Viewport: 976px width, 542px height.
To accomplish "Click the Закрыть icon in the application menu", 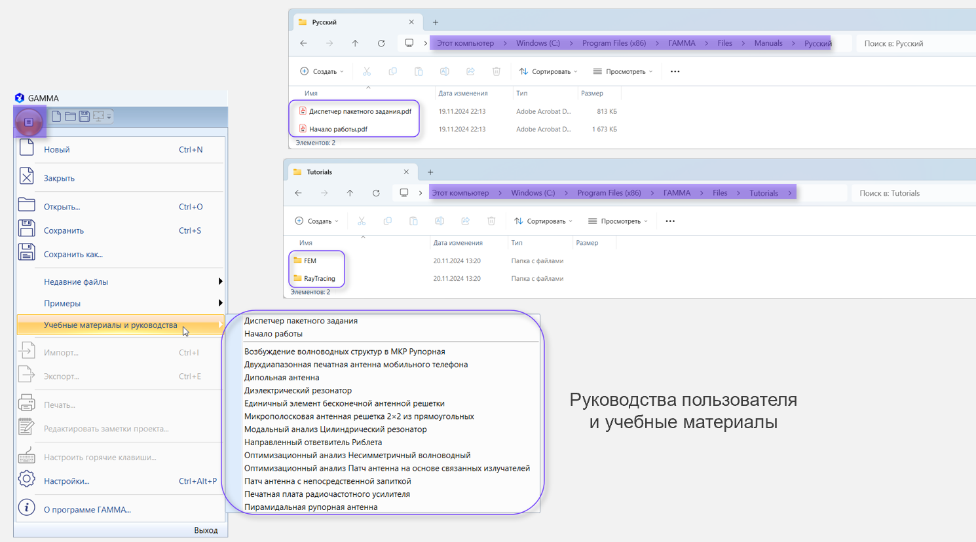I will [26, 177].
